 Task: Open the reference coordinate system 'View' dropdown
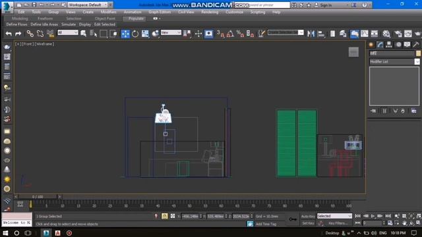click(171, 32)
